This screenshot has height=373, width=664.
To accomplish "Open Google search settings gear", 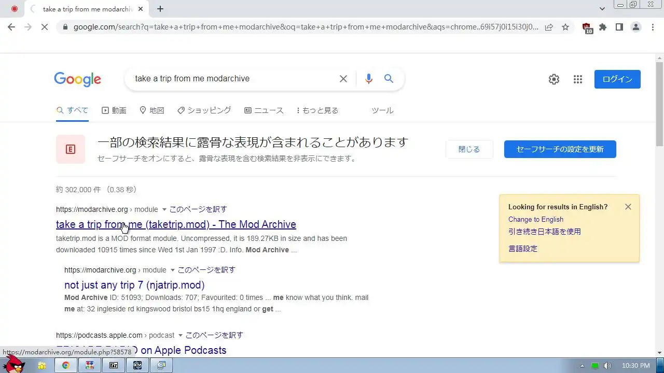I will coord(554,79).
